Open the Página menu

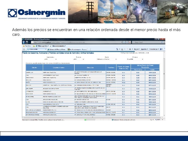point(137,49)
